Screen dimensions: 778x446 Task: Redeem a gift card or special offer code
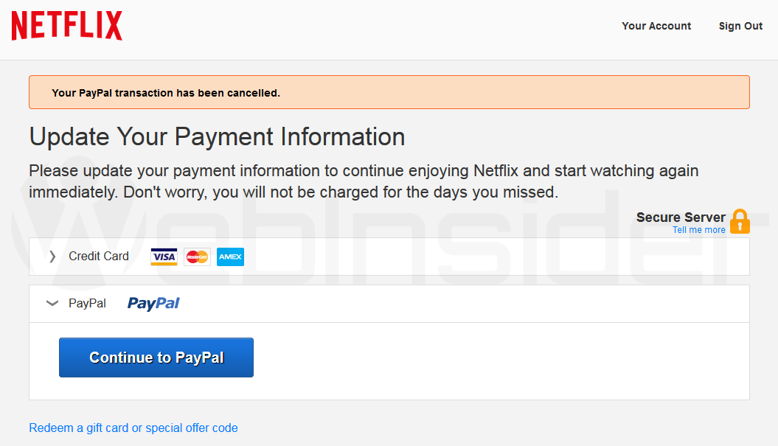(x=133, y=428)
